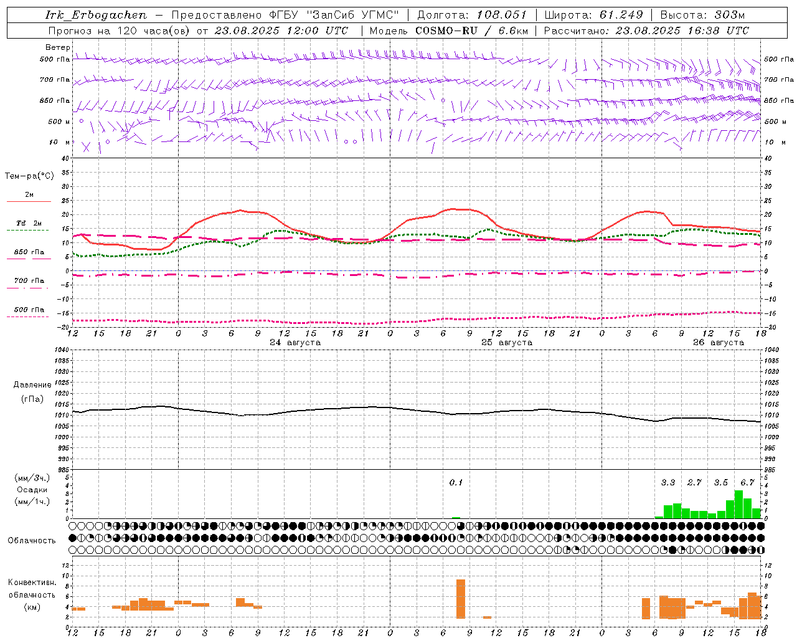Click the precipitation total 6.7
Viewport: 797px width, 638px height.
747,483
